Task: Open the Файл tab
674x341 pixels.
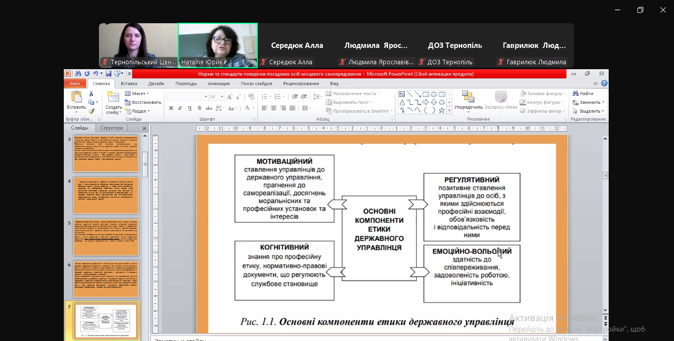Action: tap(75, 84)
